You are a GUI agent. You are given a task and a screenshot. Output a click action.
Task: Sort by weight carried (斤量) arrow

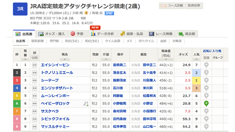(106, 59)
